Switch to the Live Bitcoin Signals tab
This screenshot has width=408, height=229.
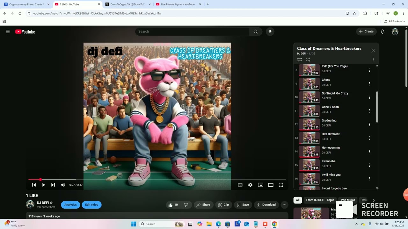(178, 4)
